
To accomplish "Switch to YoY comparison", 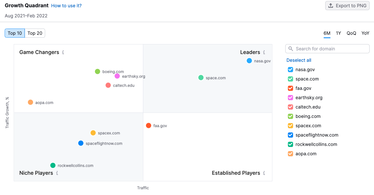I will point(365,33).
